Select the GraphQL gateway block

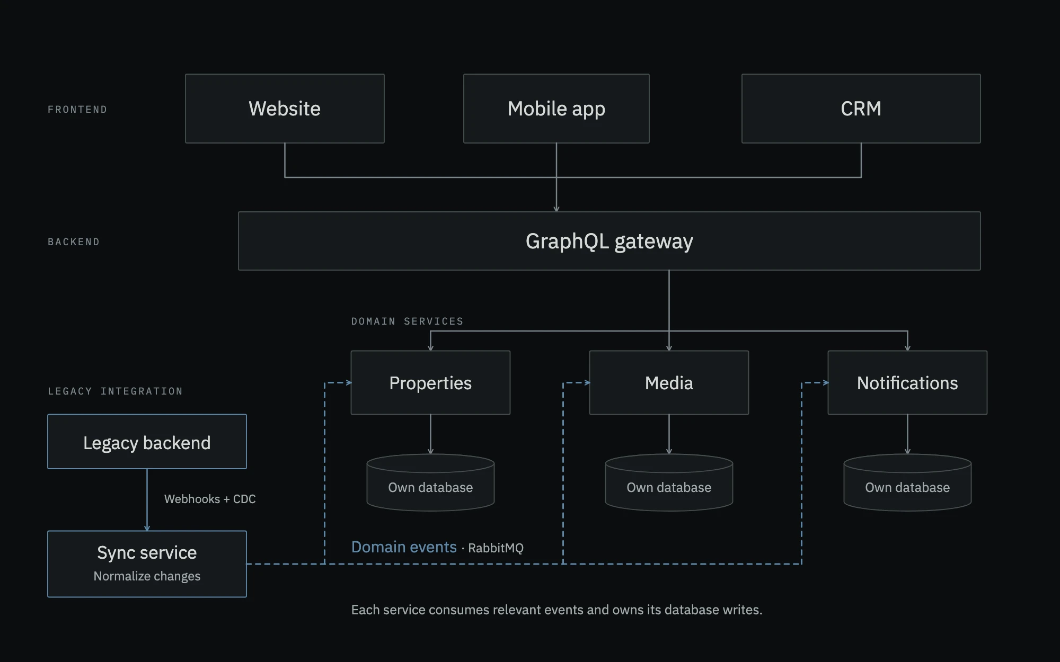pos(609,241)
